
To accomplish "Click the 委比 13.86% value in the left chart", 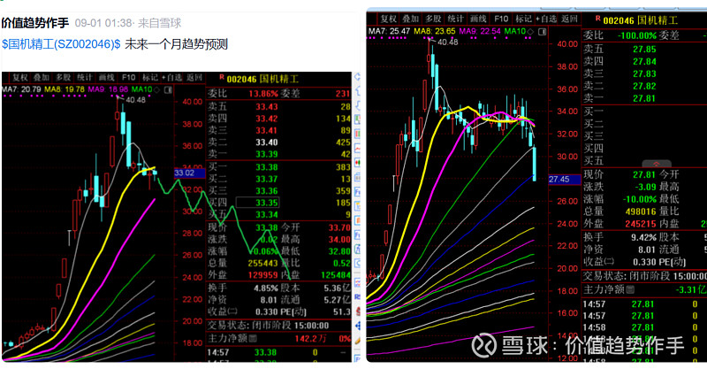I will 263,94.
